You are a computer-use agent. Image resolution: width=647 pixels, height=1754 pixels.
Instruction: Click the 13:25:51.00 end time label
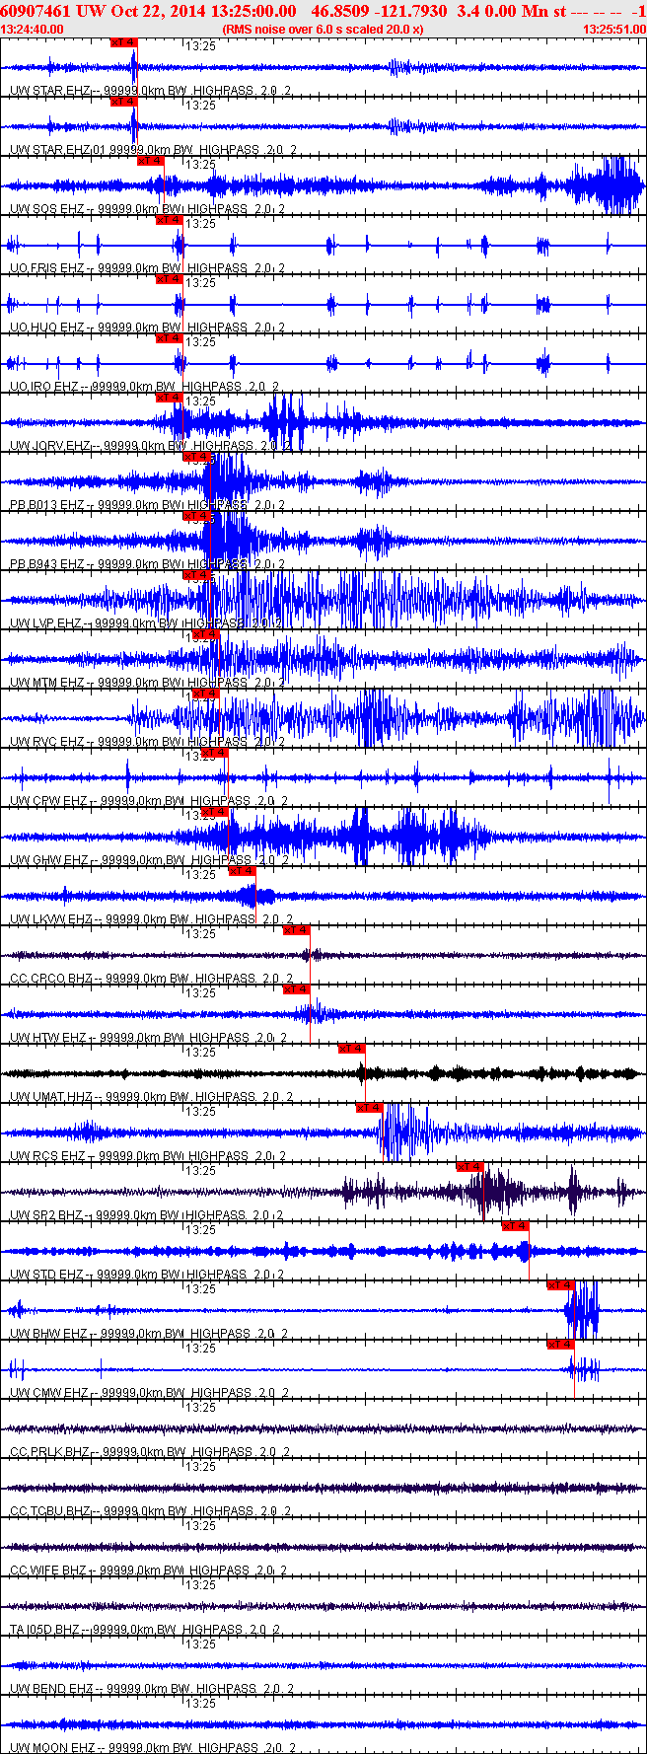click(613, 30)
